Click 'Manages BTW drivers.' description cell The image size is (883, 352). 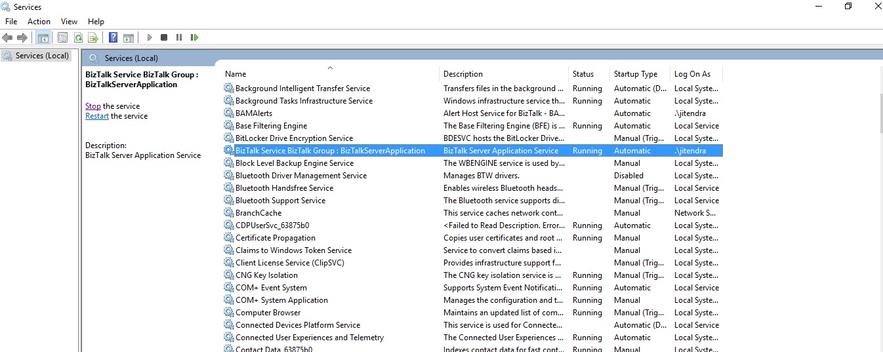pos(482,176)
